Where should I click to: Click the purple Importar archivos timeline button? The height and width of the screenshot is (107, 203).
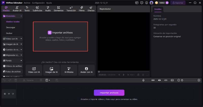[x=109, y=93]
